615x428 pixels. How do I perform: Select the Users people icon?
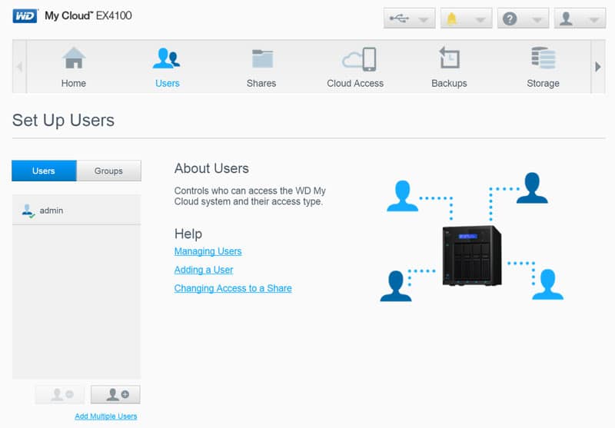pos(167,58)
